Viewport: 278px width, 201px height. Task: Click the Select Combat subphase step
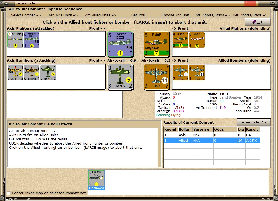tap(26, 15)
